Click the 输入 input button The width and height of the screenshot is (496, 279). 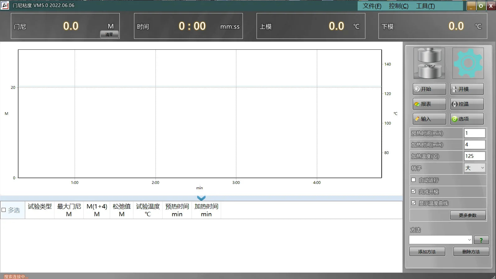429,119
